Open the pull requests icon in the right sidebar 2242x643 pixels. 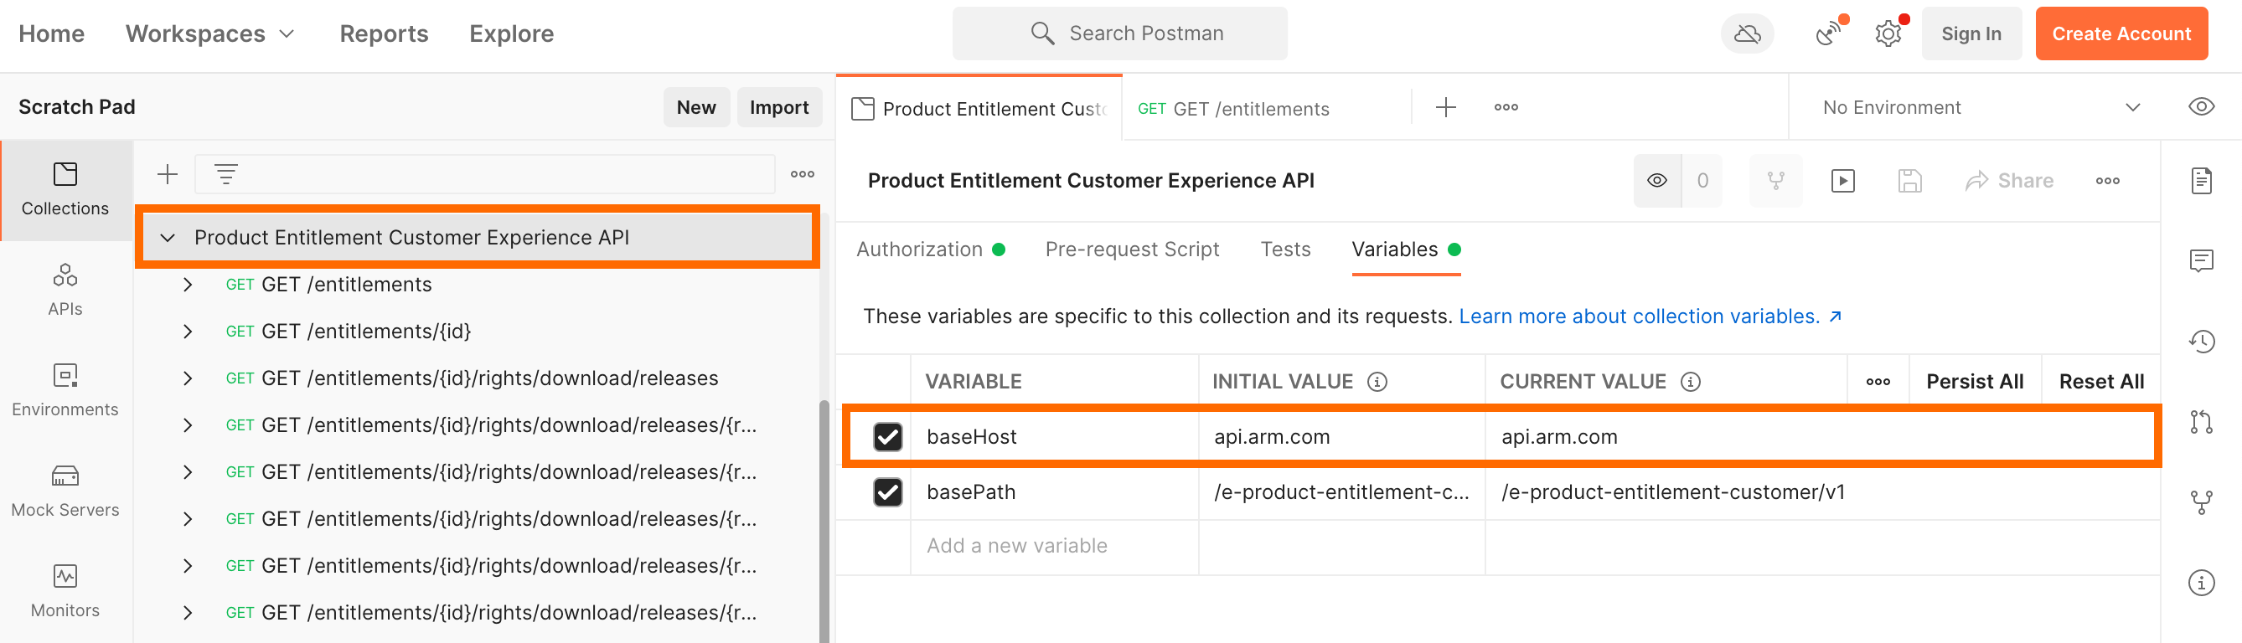2201,422
